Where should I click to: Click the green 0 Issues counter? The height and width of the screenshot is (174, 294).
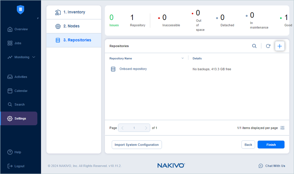point(114,20)
